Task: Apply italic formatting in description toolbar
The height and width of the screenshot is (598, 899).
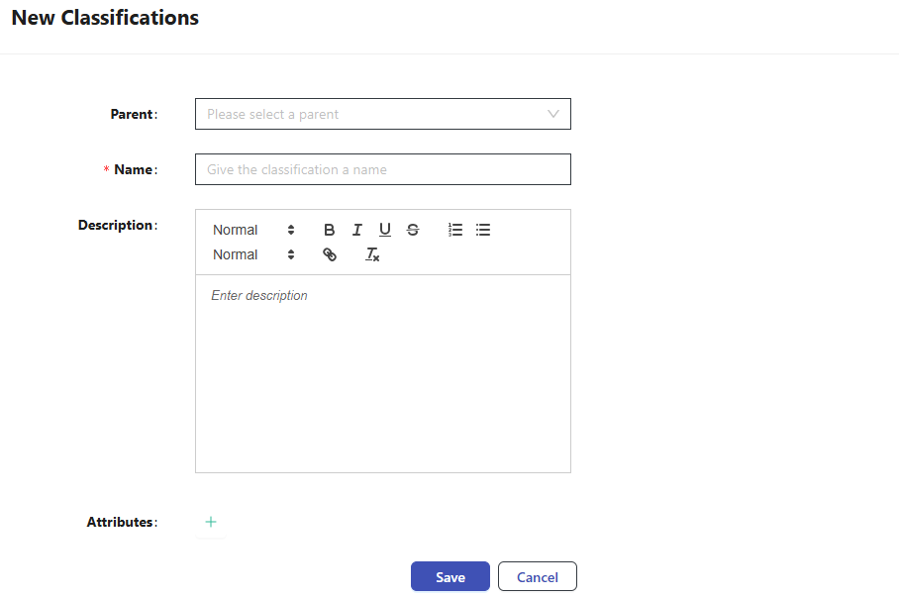Action: click(357, 230)
